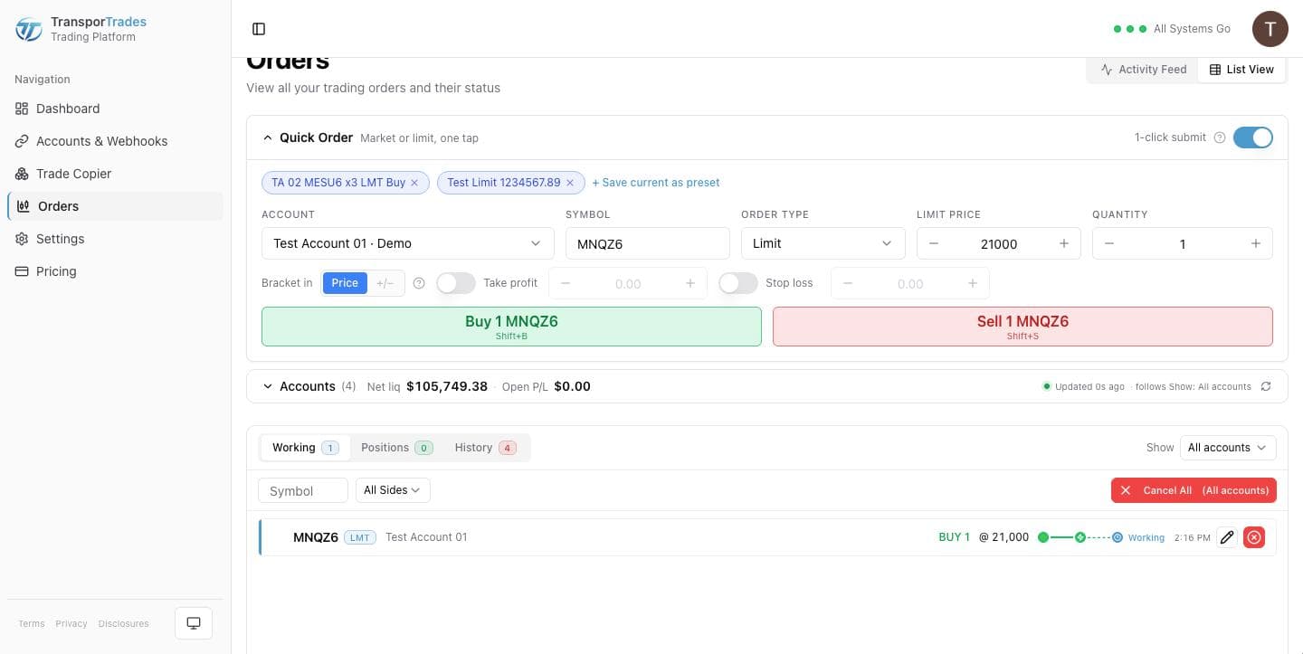Decrease quantity with minus button
This screenshot has width=1303, height=654.
point(1109,243)
